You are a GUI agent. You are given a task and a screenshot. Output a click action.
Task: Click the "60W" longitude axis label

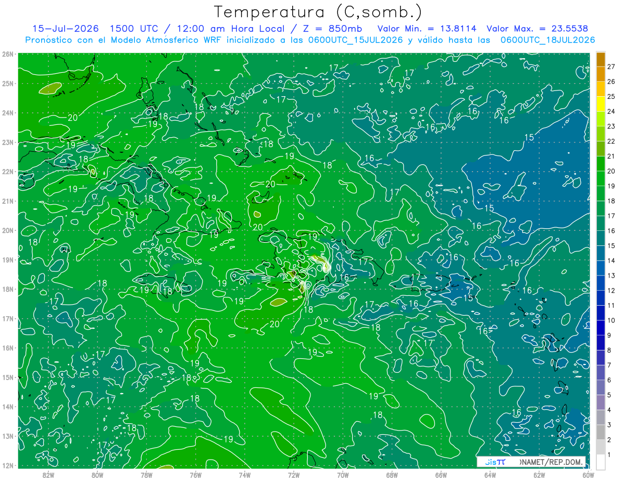589,474
